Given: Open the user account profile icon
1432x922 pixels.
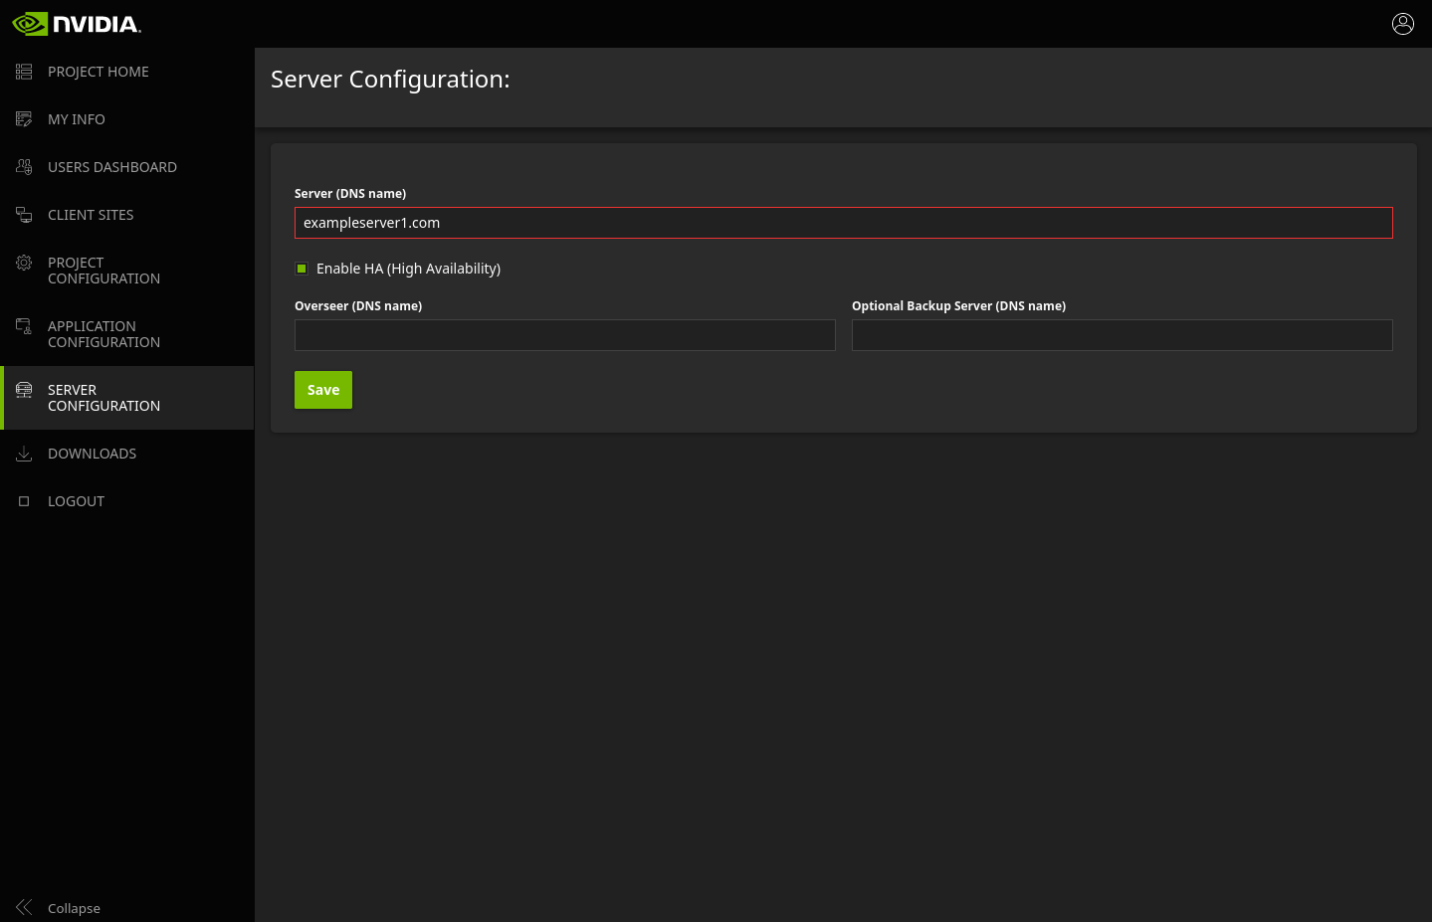Looking at the screenshot, I should click(x=1403, y=24).
